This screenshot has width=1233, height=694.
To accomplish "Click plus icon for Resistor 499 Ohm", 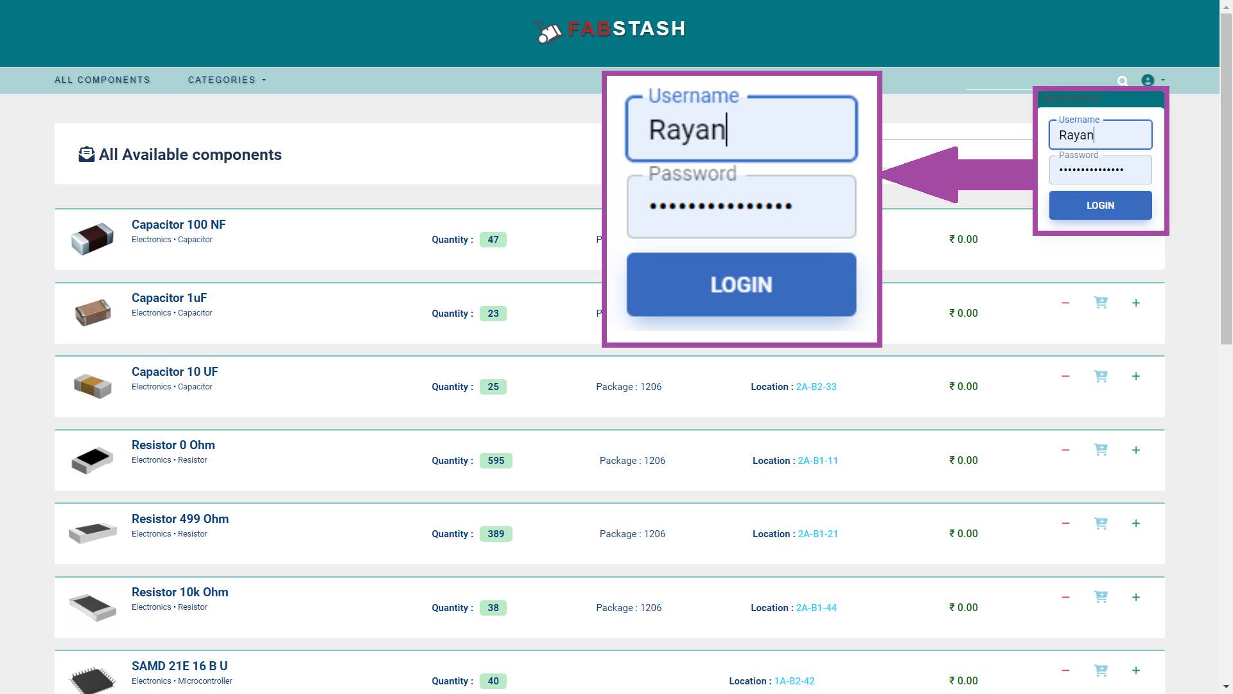I will [x=1136, y=524].
